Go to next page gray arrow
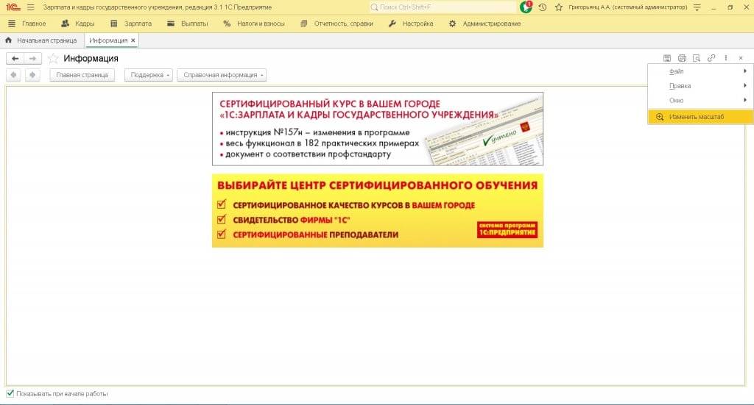 point(32,75)
